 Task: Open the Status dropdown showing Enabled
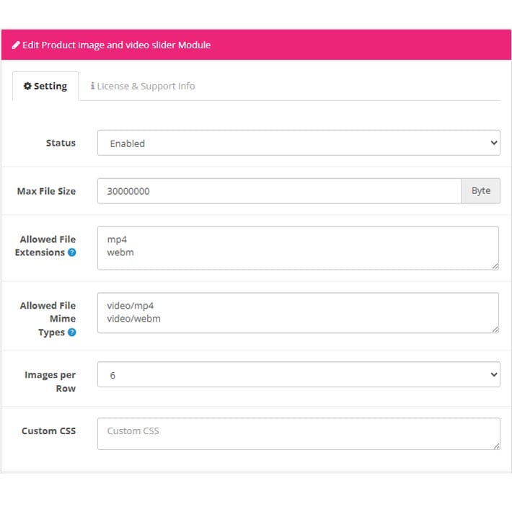coord(299,143)
